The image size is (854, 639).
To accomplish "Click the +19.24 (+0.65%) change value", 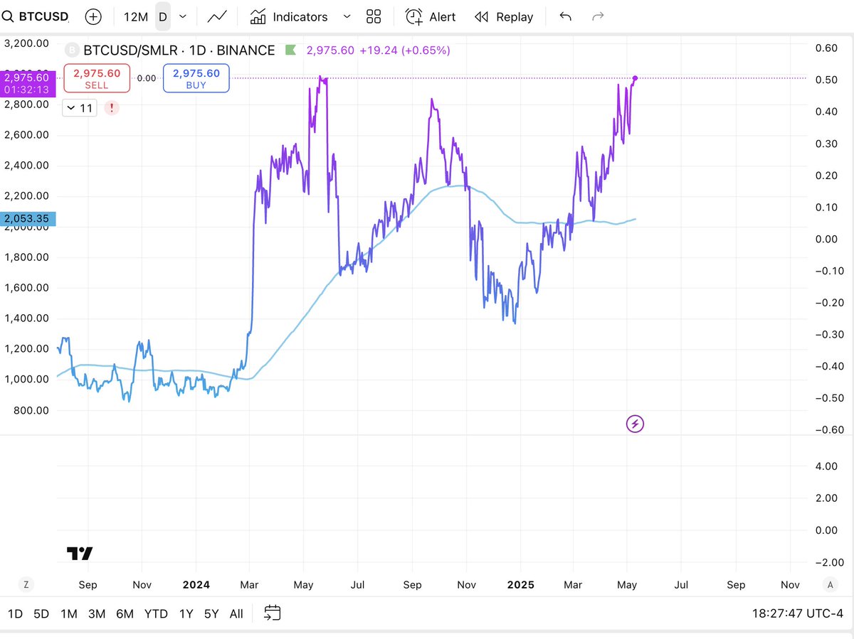I will point(404,50).
